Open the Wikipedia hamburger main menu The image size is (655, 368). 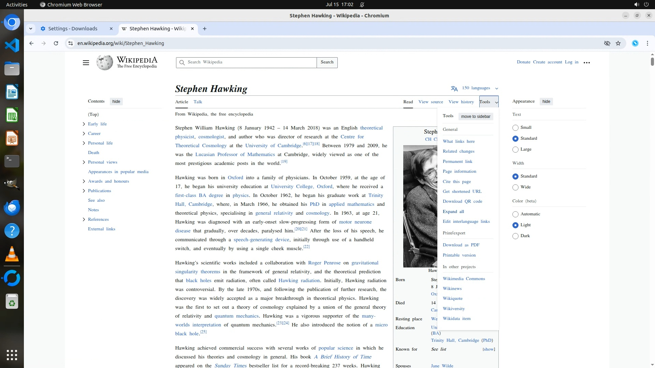click(86, 63)
